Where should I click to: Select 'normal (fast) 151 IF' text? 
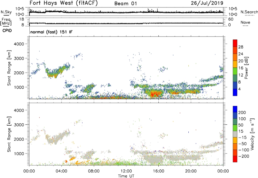[x=51, y=32]
